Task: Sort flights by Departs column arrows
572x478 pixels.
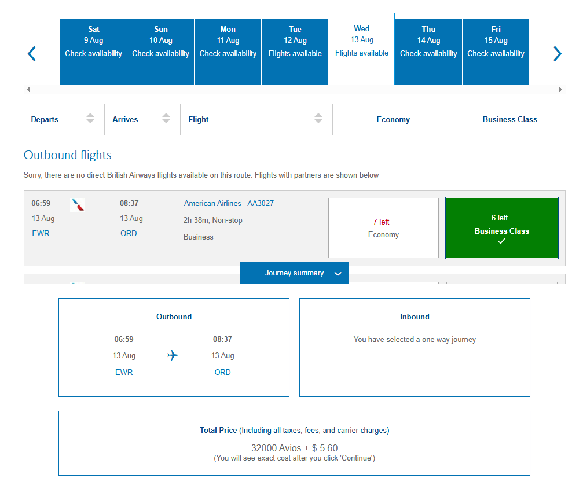Action: pyautogui.click(x=90, y=118)
